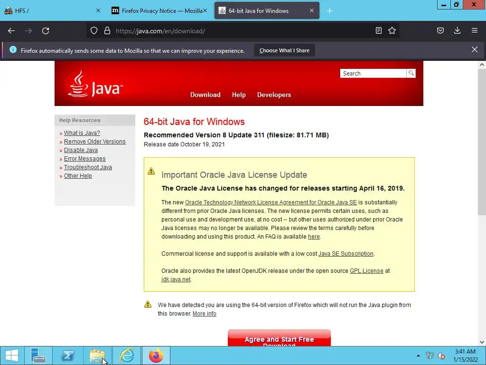Open the Troubleshoot Java link
The height and width of the screenshot is (365, 486).
[x=88, y=167]
